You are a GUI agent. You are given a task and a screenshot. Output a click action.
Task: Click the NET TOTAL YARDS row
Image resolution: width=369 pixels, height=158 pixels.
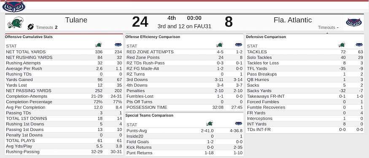(x=64, y=52)
